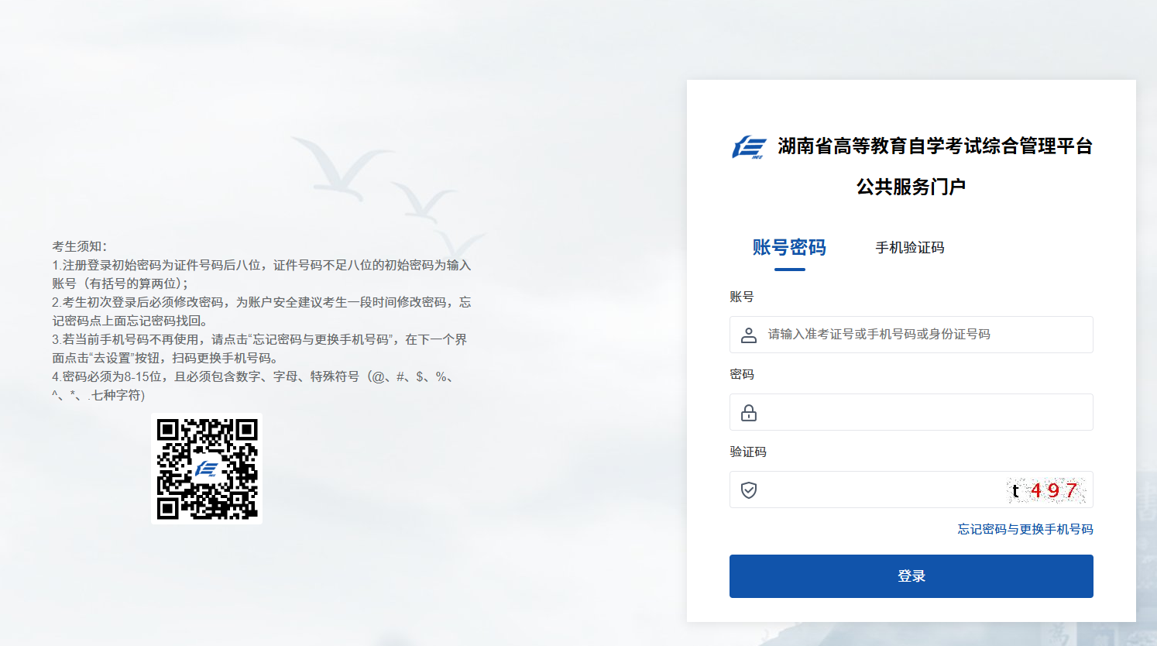Viewport: 1157px width, 646px height.
Task: Click the shield icon in captcha field
Action: [x=749, y=490]
